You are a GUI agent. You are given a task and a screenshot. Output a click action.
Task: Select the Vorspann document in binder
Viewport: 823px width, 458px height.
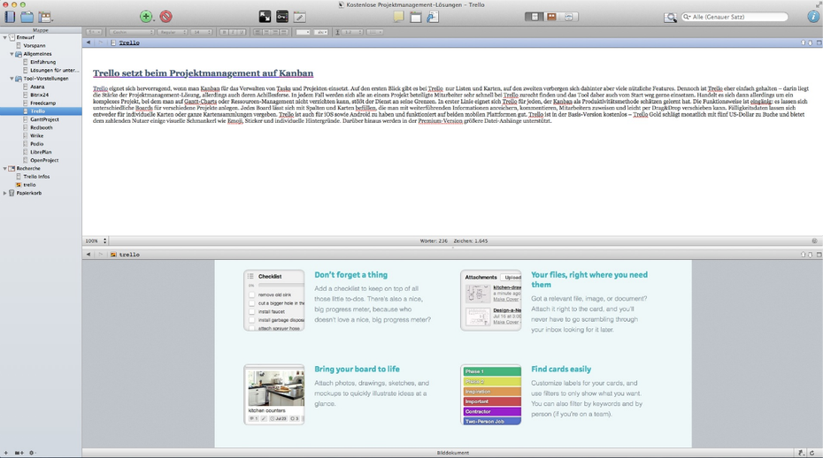[35, 46]
